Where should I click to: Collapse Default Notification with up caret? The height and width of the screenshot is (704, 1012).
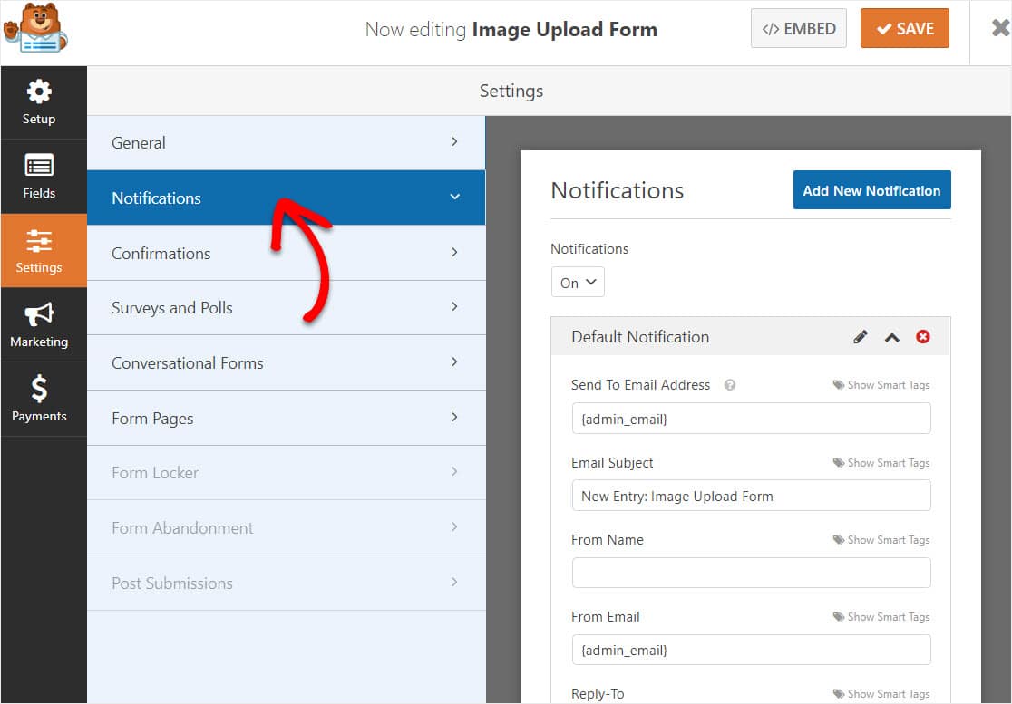tap(892, 337)
